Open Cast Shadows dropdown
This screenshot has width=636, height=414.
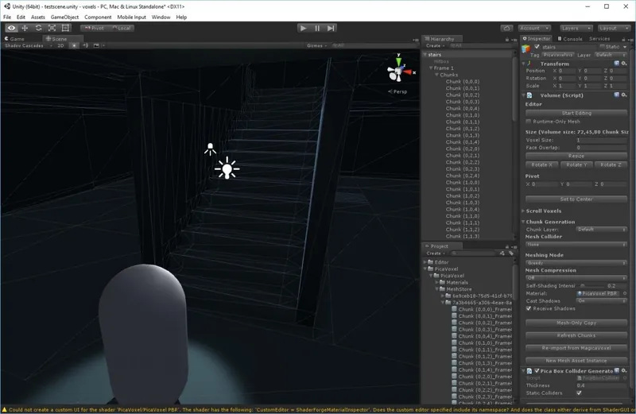click(602, 301)
